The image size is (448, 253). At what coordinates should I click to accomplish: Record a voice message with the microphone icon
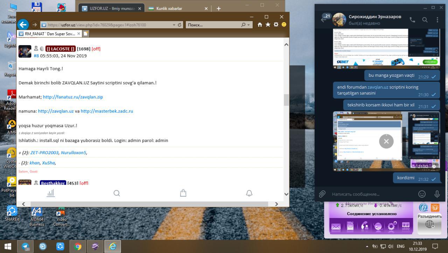(x=437, y=194)
